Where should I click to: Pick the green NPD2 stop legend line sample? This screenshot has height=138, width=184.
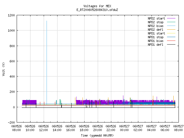tap(171, 22)
